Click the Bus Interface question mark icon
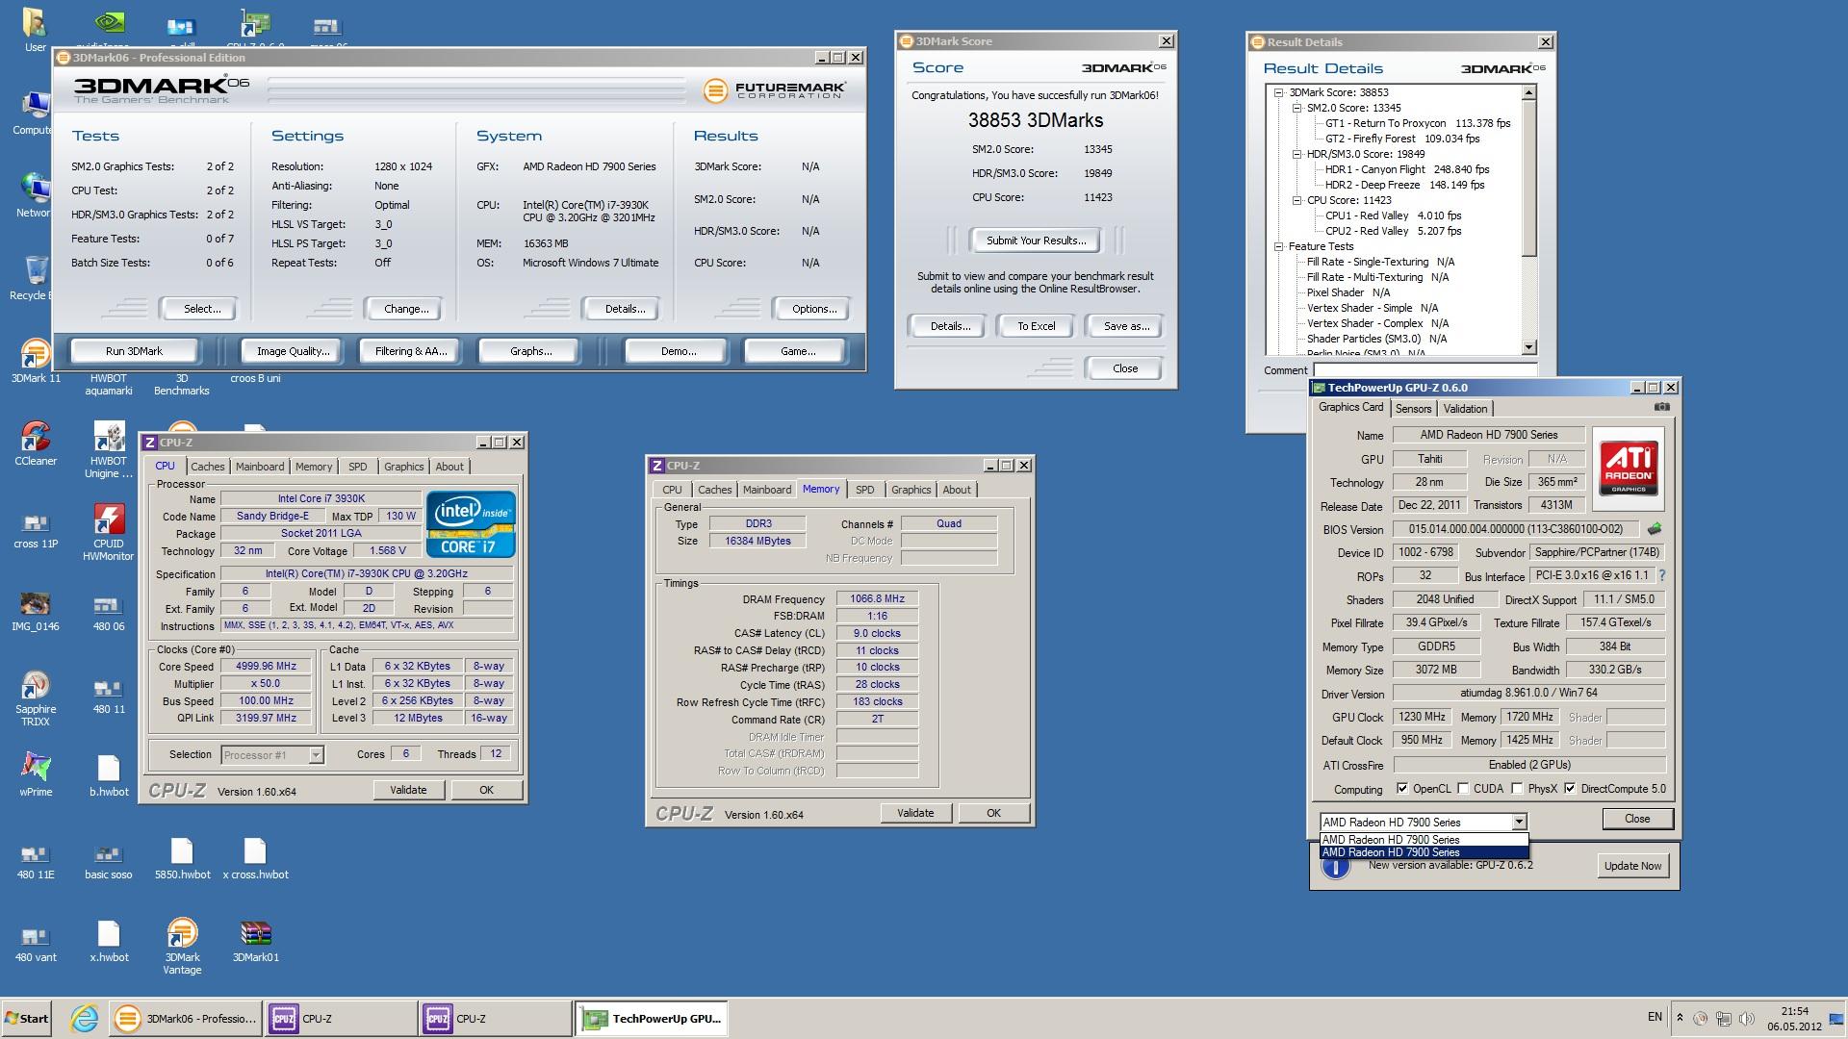Image resolution: width=1848 pixels, height=1039 pixels. (1661, 575)
